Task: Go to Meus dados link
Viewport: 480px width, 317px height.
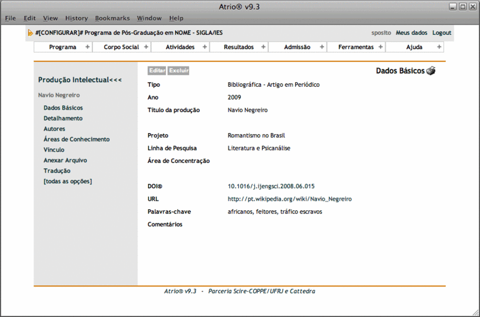Action: (x=412, y=33)
